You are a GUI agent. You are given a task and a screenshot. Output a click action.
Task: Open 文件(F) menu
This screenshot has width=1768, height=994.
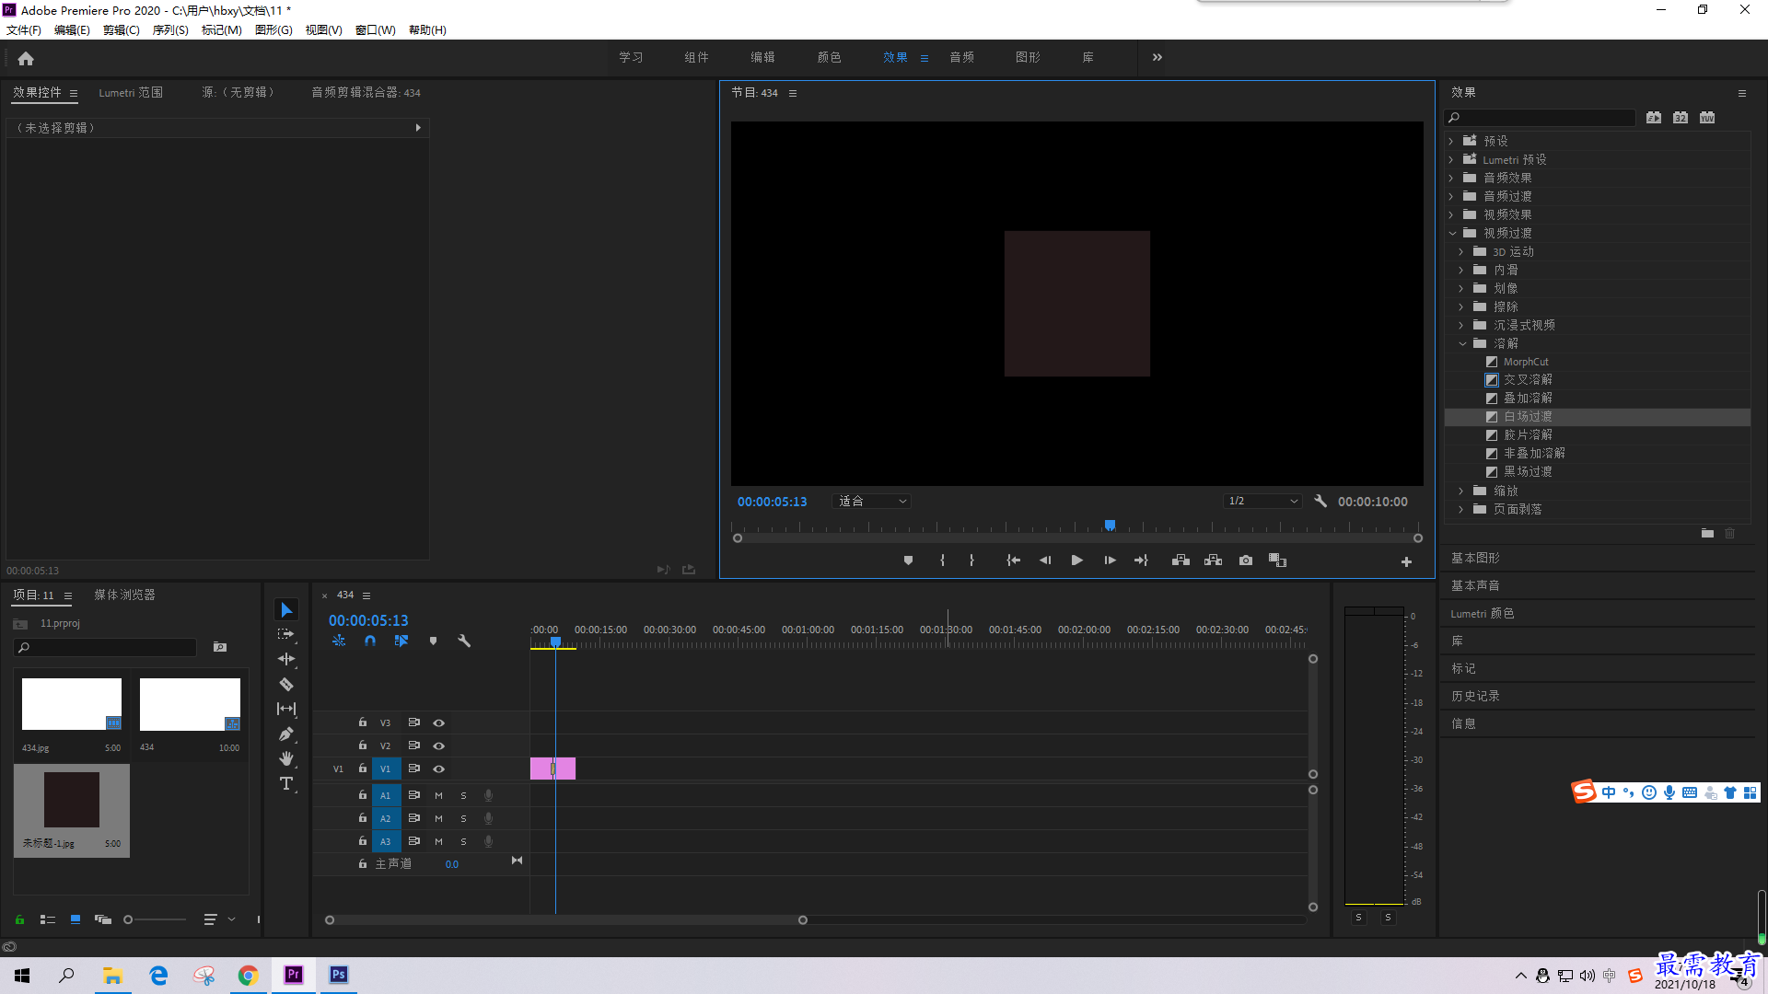(24, 29)
